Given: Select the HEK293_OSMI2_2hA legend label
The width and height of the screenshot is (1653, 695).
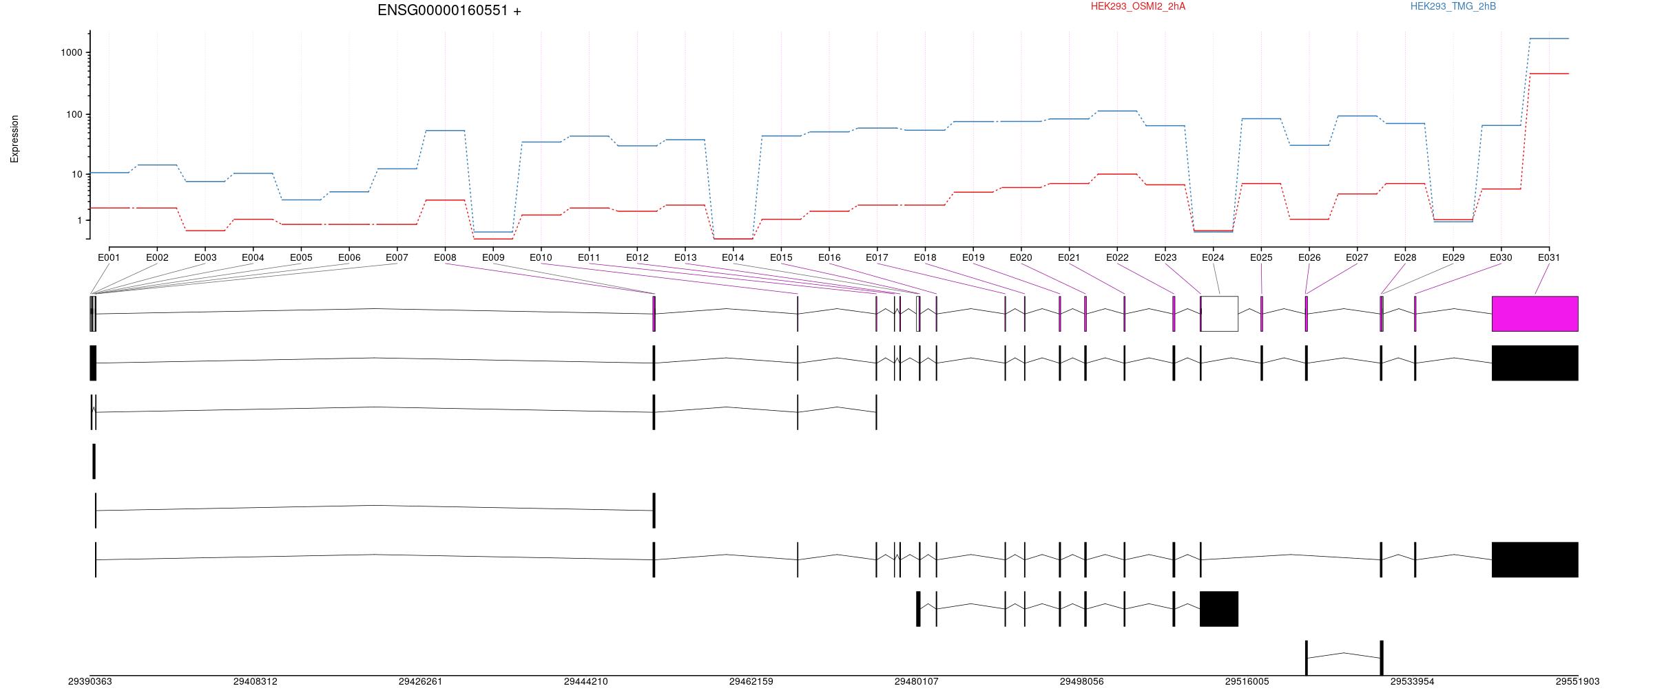Looking at the screenshot, I should (x=1138, y=6).
